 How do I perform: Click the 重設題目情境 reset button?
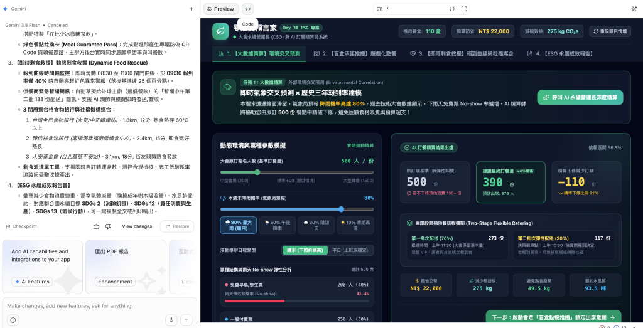point(610,31)
